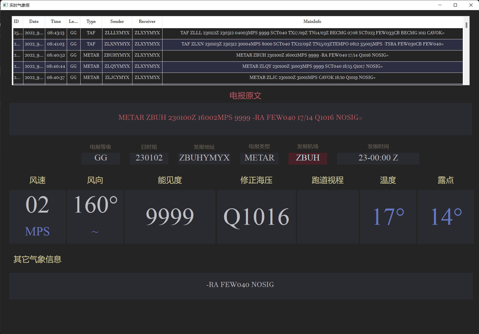Viewport: 479px width, 334px height.
Task: Click the Date column header to sort
Action: (34, 22)
